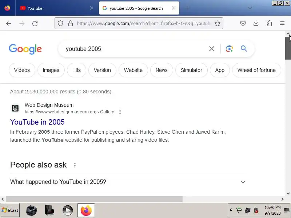
Task: Close the YouTube tab
Action: 92,8
